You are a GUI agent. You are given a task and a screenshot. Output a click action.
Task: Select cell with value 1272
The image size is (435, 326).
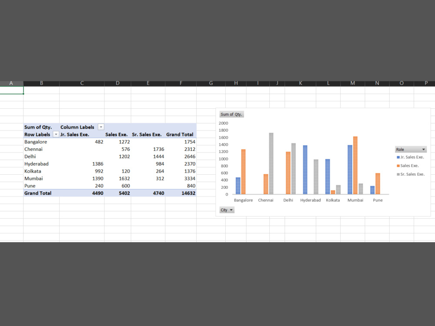tap(117, 142)
